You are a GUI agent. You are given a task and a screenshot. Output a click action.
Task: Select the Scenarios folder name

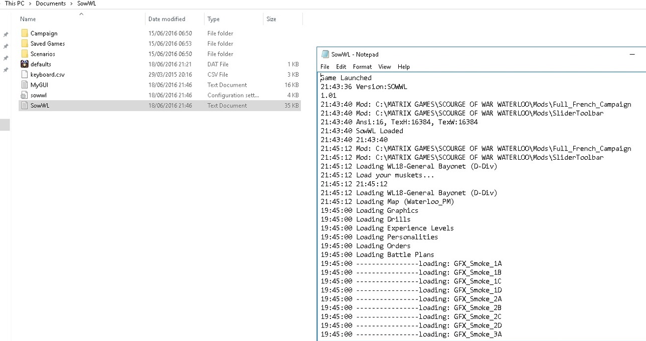(x=43, y=54)
